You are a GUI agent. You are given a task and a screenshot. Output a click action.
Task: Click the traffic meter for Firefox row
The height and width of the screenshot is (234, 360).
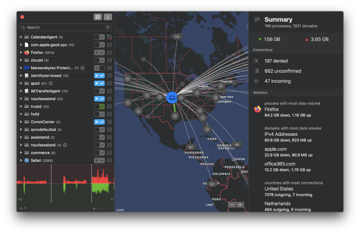coord(109,52)
